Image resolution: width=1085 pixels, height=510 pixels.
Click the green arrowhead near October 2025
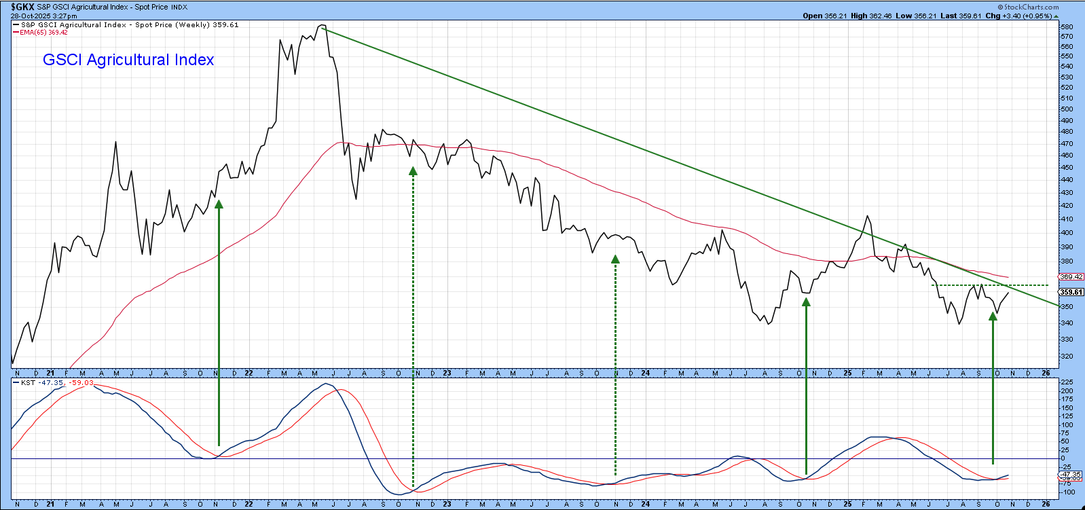pyautogui.click(x=993, y=316)
